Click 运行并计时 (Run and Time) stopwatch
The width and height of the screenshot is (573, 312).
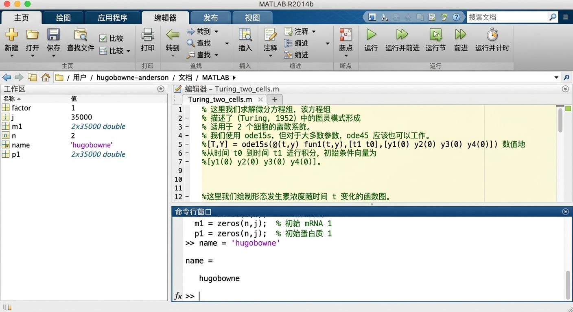click(492, 35)
